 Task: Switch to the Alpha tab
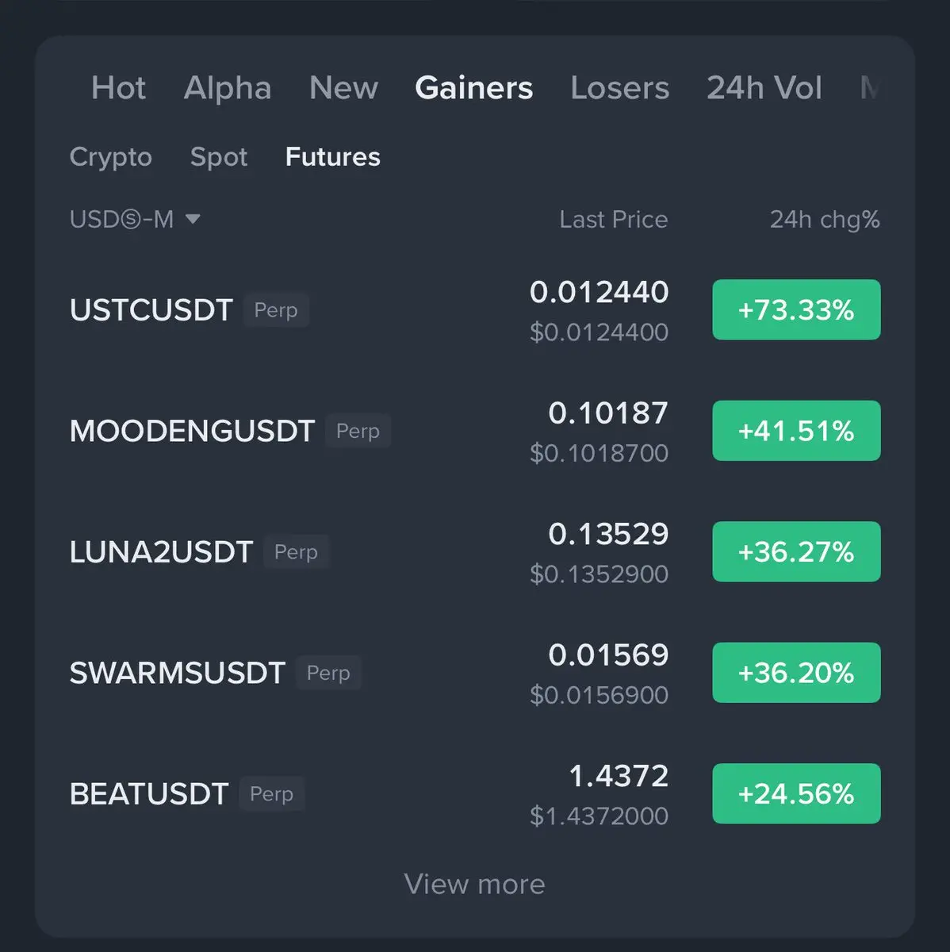pos(228,88)
